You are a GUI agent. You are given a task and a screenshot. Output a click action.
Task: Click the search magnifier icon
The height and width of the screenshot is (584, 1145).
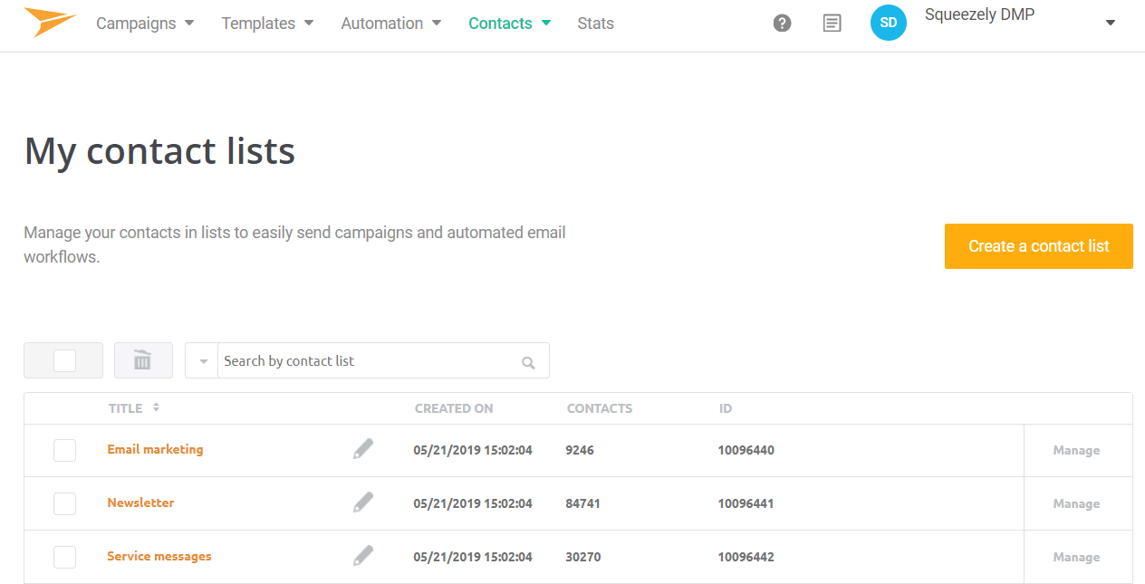pos(529,363)
